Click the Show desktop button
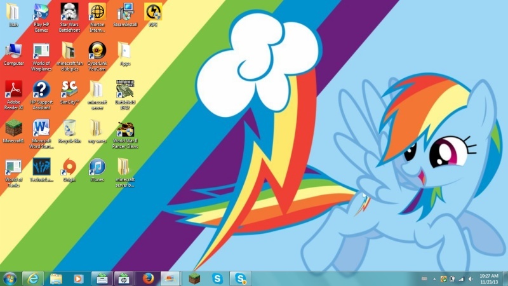Image resolution: width=508 pixels, height=286 pixels. [x=505, y=278]
